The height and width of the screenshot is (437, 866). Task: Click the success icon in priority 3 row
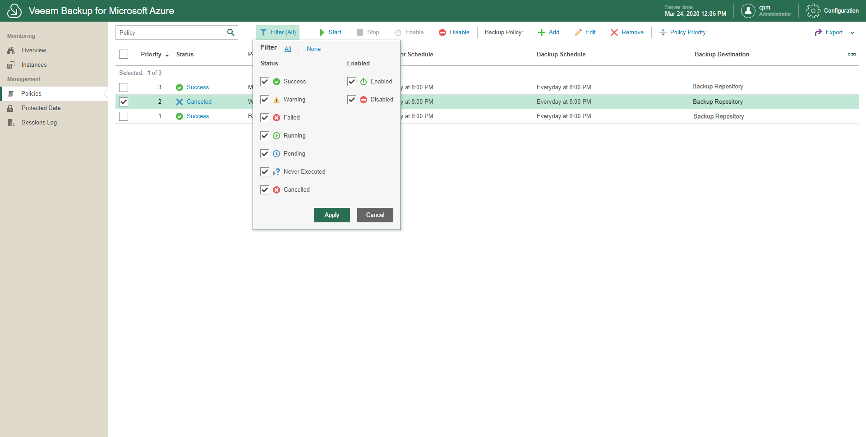click(180, 87)
